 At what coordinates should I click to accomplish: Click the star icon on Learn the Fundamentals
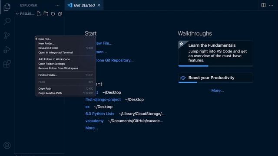click(182, 44)
